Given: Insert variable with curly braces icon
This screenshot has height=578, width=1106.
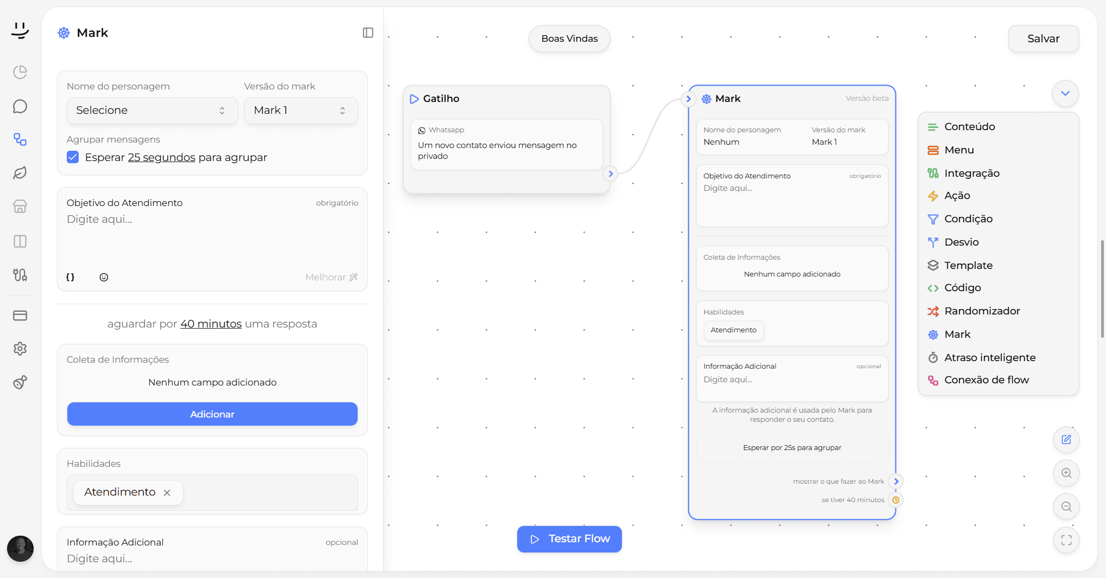Looking at the screenshot, I should [70, 277].
